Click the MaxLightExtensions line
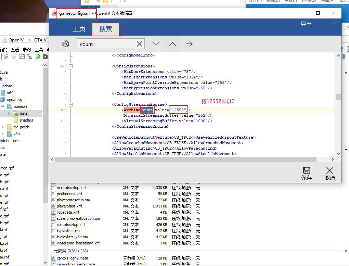 coord(162,77)
